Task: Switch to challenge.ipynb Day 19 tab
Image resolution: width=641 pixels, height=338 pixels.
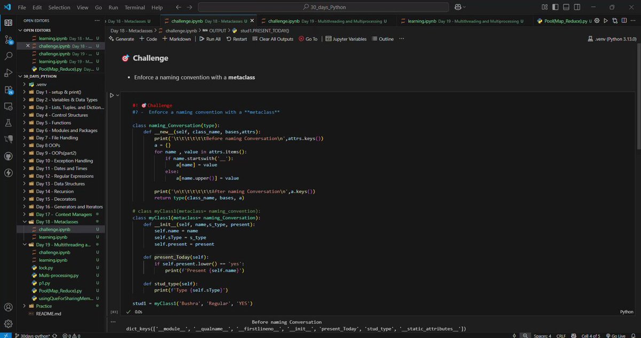Action: tap(326, 21)
